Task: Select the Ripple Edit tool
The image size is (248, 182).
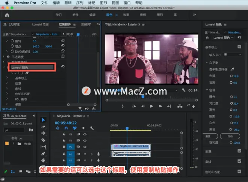Action: tap(43, 133)
